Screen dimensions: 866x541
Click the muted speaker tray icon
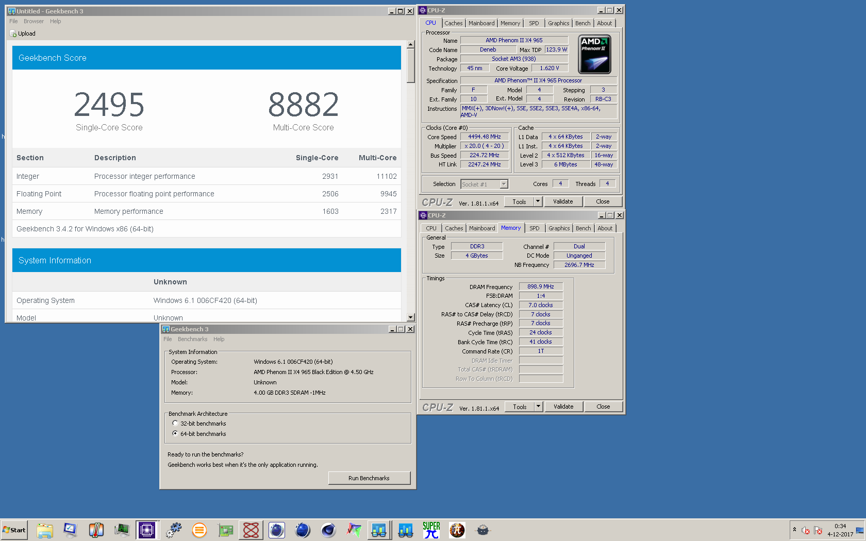(x=806, y=530)
